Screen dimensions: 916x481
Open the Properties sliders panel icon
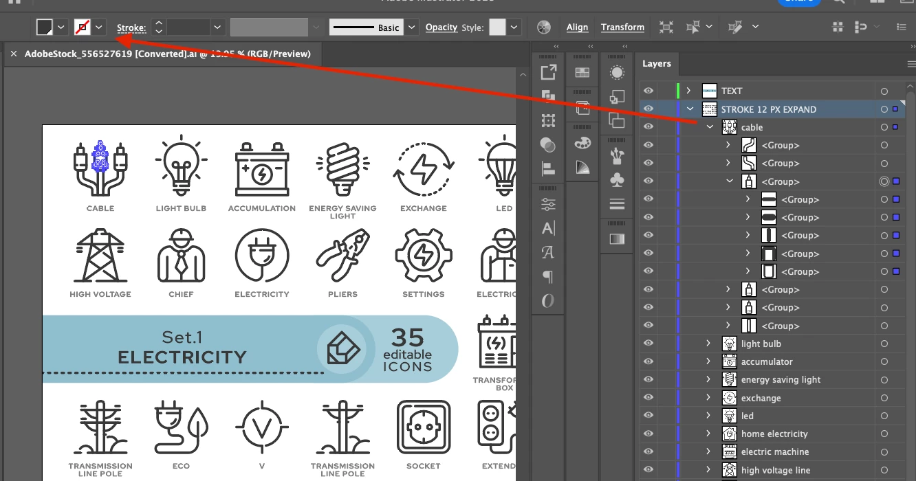[548, 204]
